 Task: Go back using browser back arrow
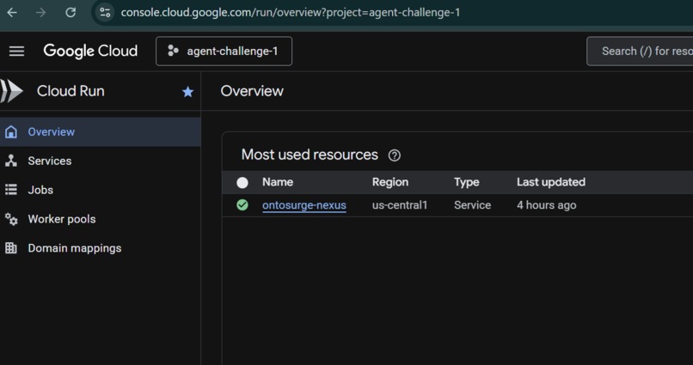tap(12, 12)
